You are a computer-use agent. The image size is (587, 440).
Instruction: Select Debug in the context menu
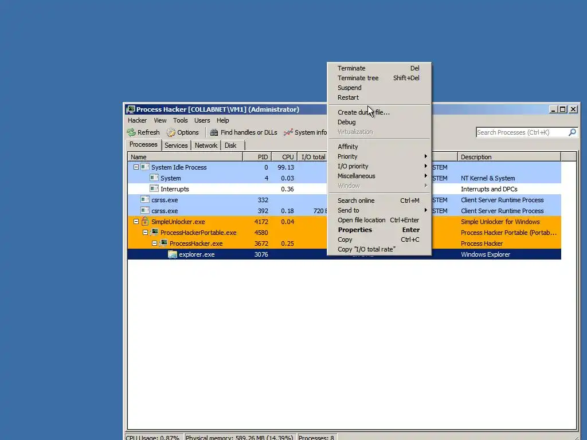coord(379,122)
